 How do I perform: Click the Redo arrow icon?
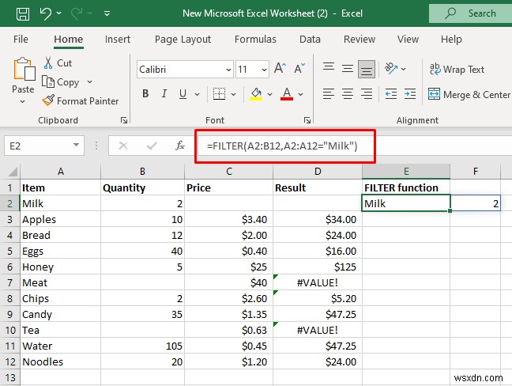tap(77, 13)
